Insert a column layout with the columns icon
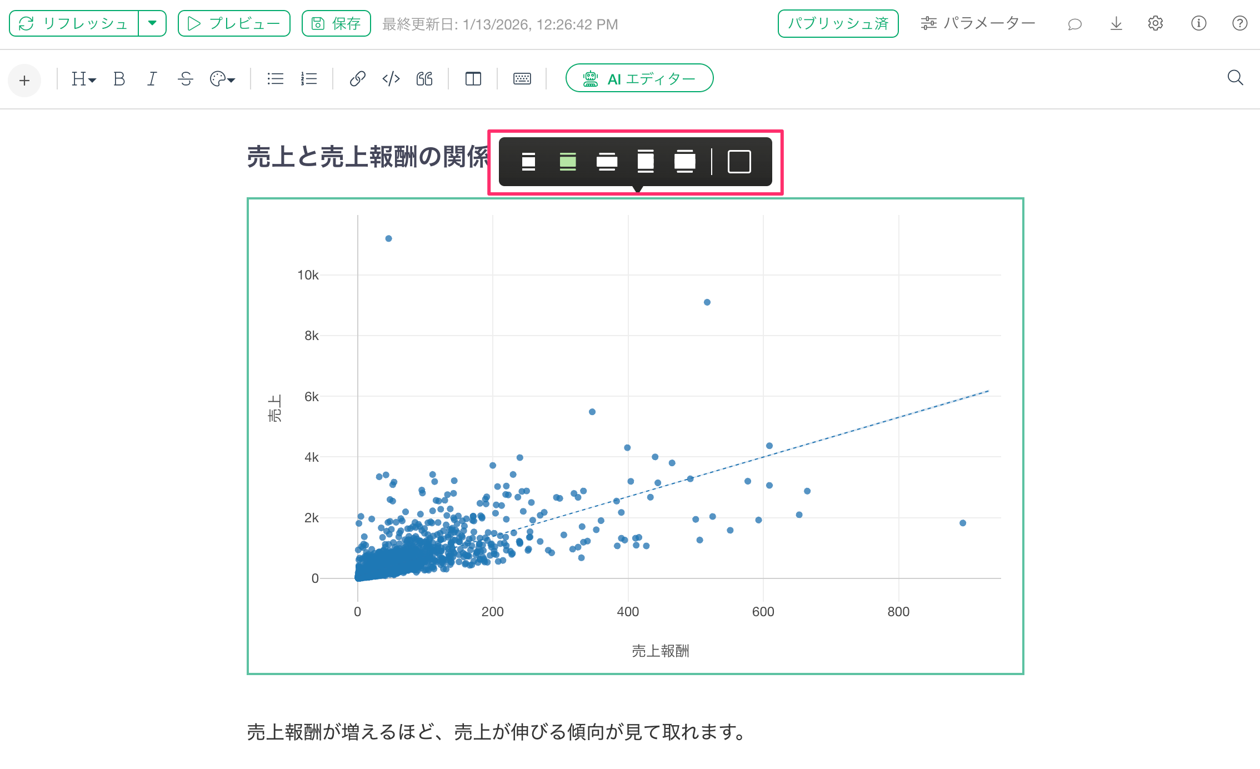Viewport: 1260px width, 769px height. coord(473,79)
